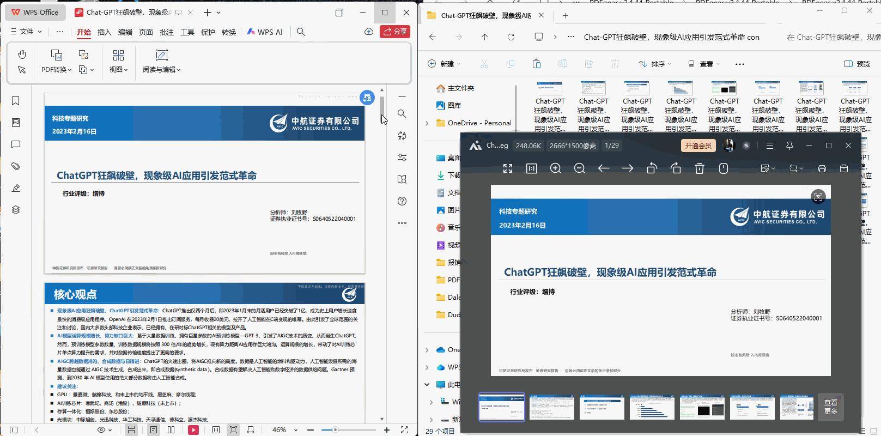Open the 排序 dropdown in File Explorer
Screen dimensions: 881x436
pos(654,64)
